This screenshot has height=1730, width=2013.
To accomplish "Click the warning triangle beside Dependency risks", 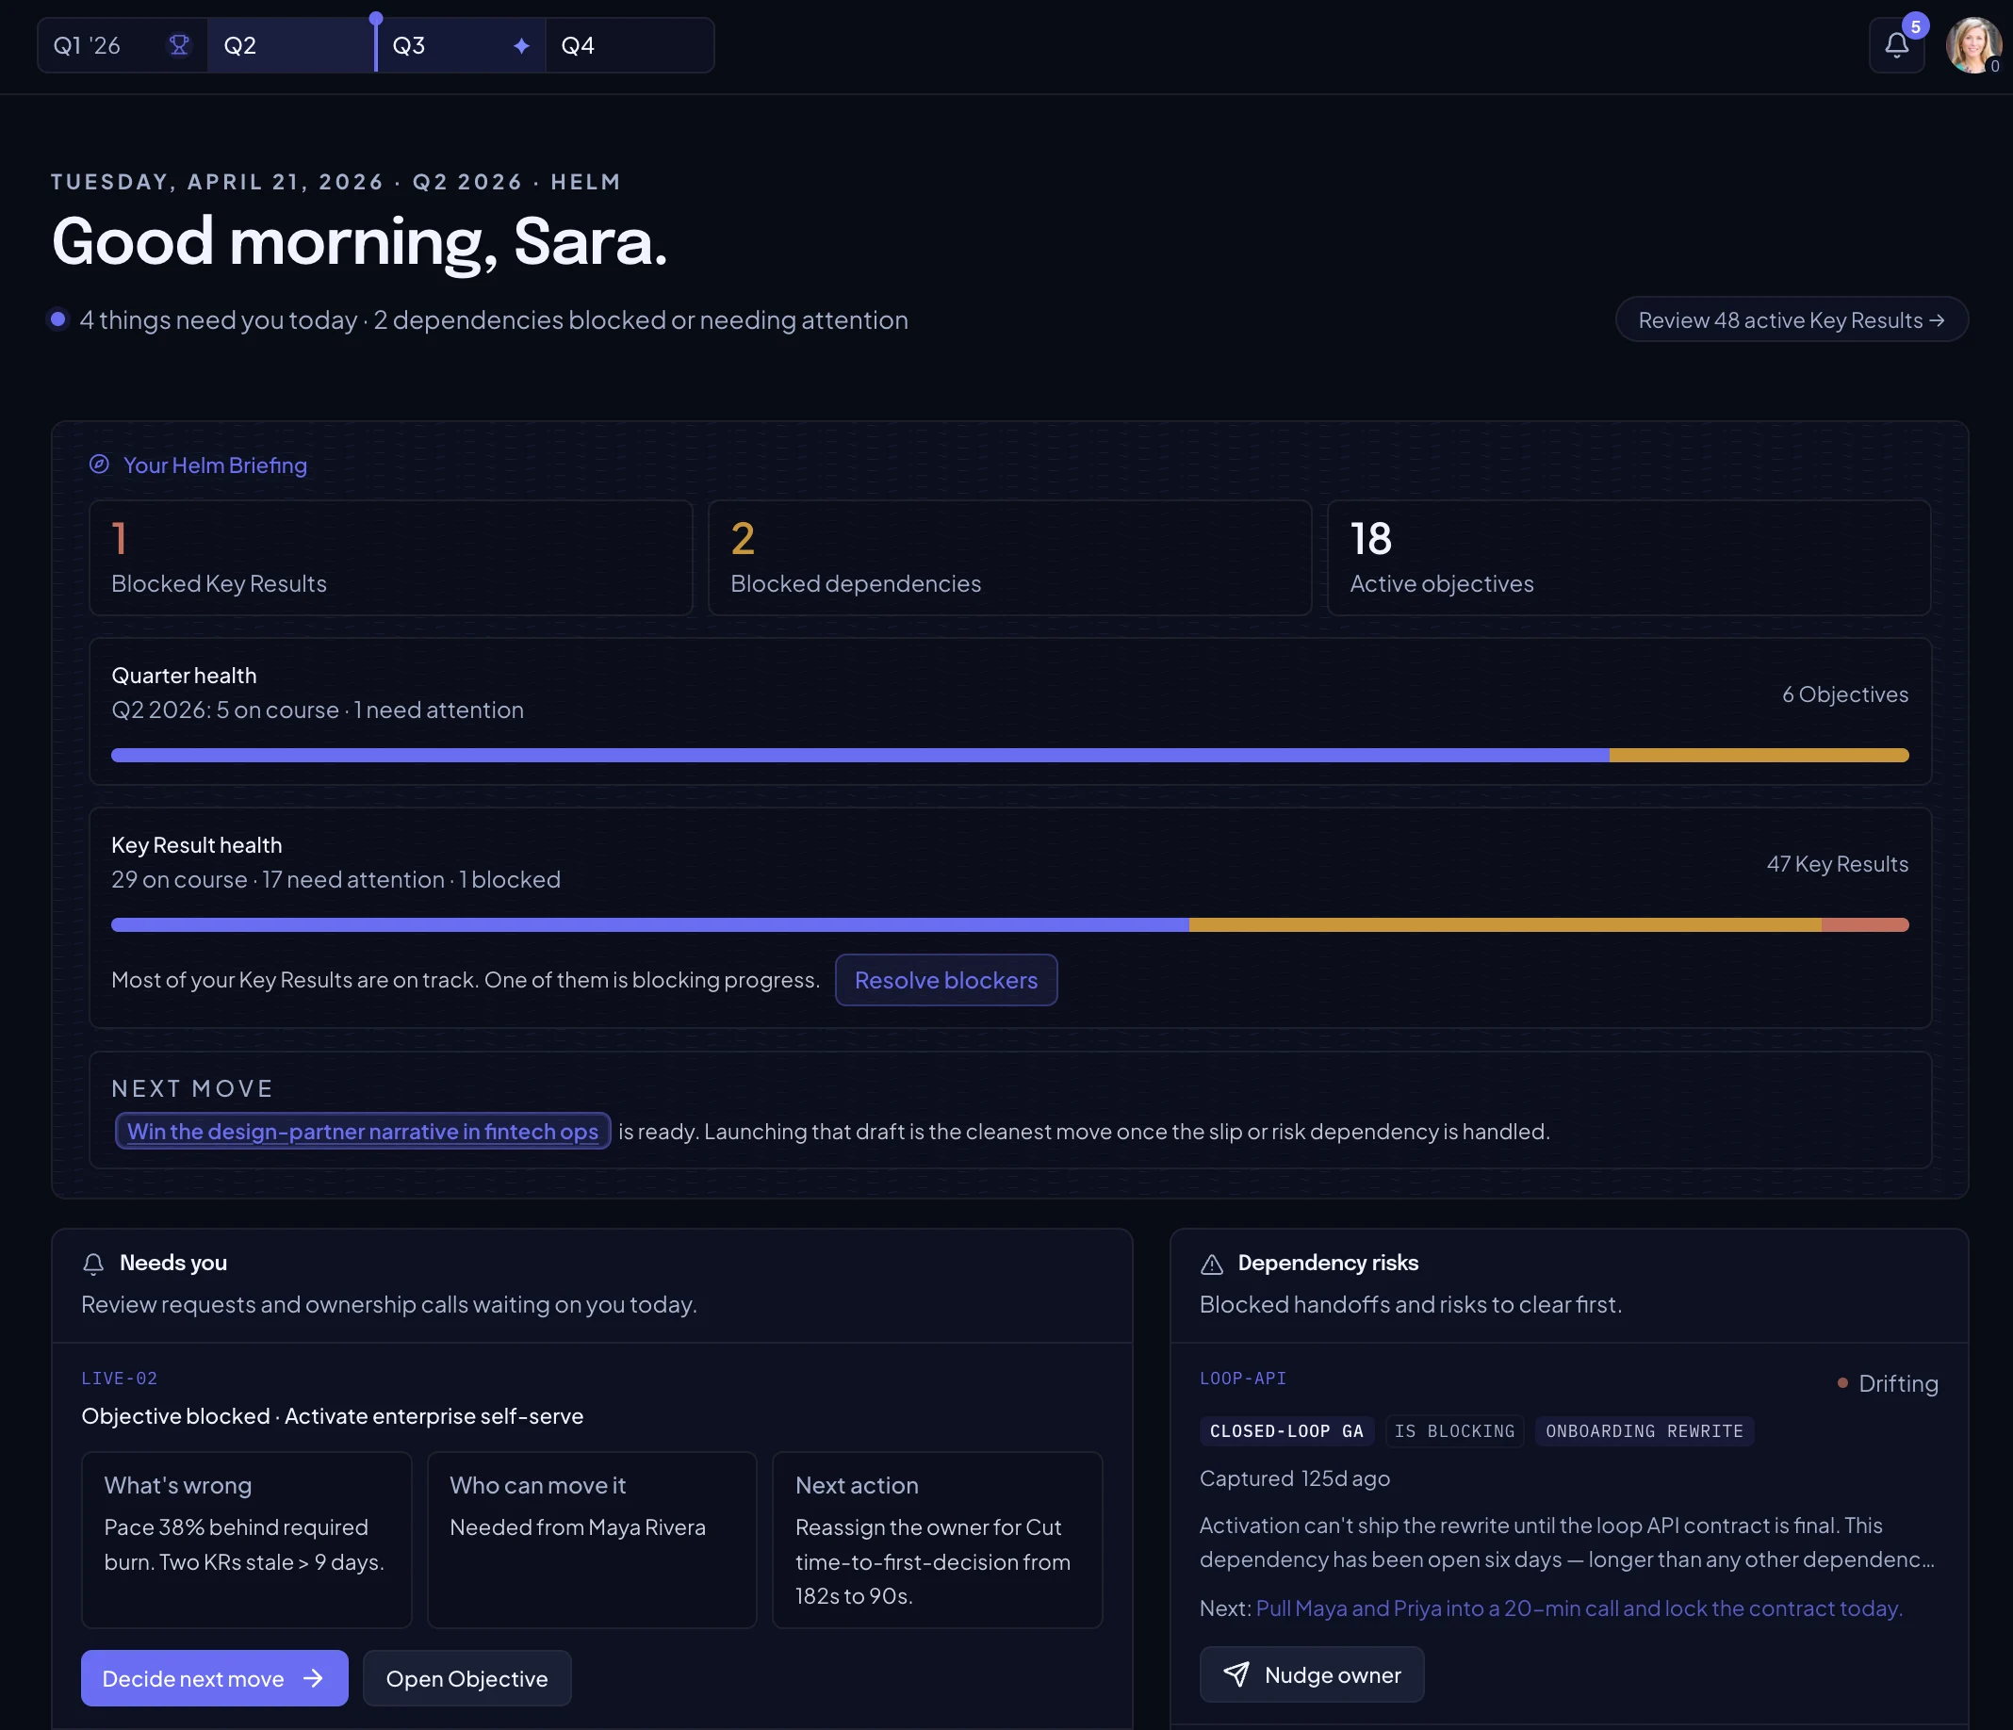I will tap(1212, 1264).
